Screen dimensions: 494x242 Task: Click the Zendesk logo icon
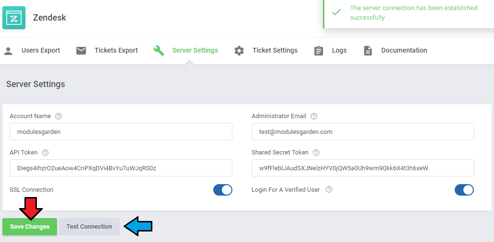click(x=14, y=18)
